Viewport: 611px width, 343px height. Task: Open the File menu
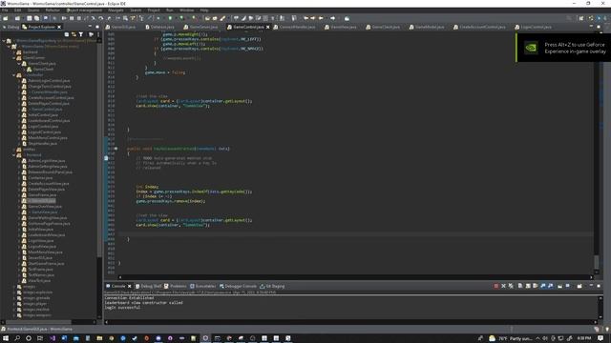(x=5, y=10)
